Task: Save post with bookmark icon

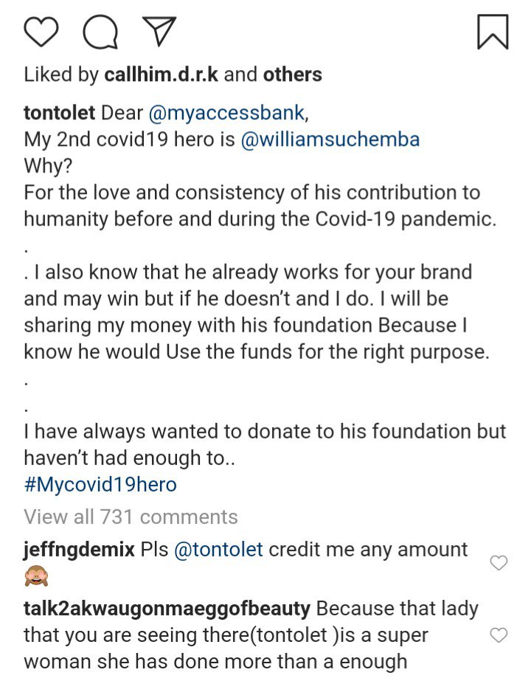Action: click(x=492, y=31)
